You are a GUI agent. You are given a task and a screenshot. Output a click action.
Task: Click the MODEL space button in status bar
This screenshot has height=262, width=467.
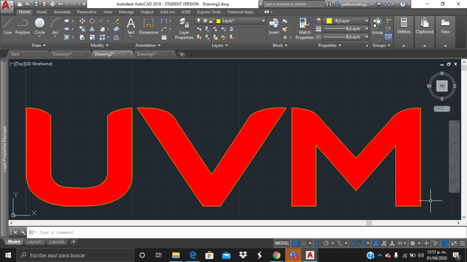point(282,243)
